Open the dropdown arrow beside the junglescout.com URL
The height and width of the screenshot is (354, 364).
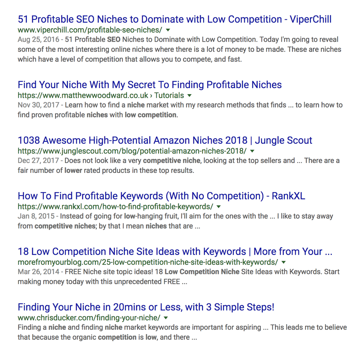pos(252,151)
